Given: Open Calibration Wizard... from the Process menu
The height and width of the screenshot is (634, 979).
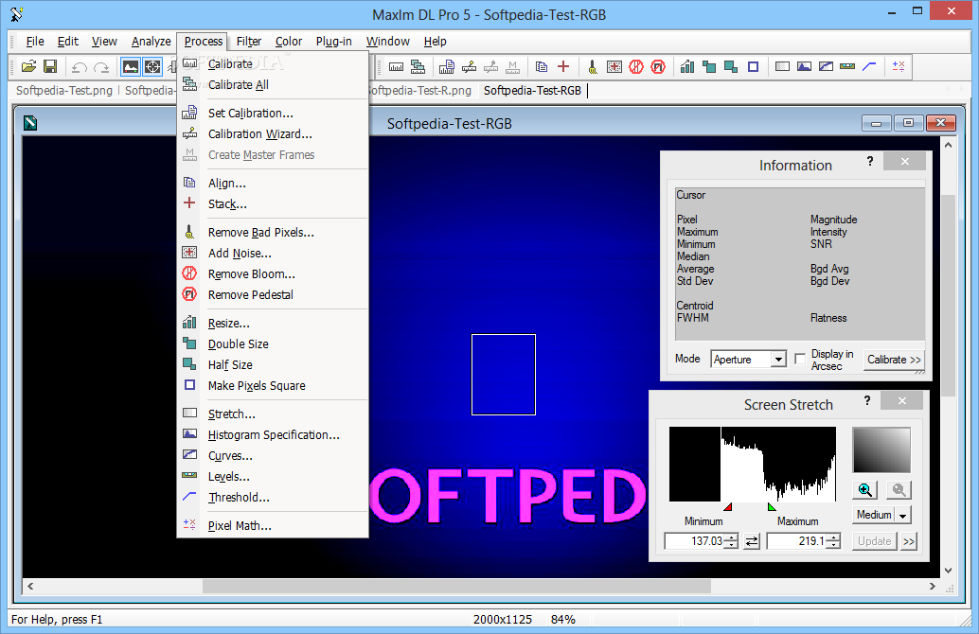Looking at the screenshot, I should pos(273,134).
